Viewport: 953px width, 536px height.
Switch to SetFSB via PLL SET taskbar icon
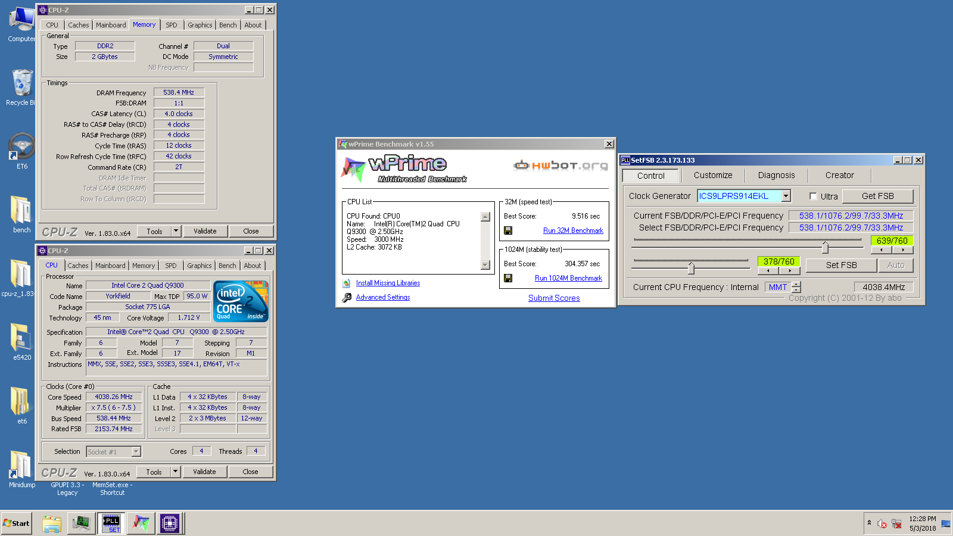coord(111,523)
